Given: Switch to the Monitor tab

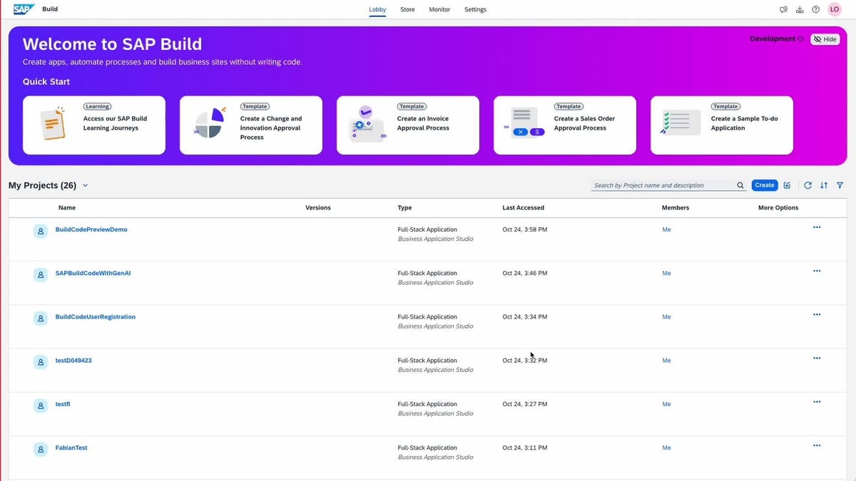Looking at the screenshot, I should (x=439, y=9).
